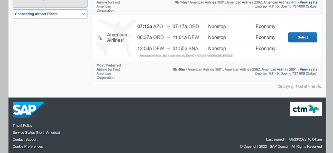Open View seats for the 9h 40m itinerary

(x=308, y=69)
